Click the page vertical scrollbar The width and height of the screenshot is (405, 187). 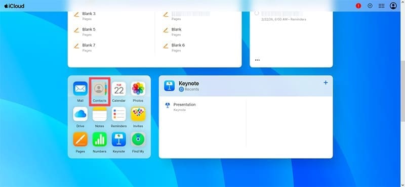tap(402, 91)
